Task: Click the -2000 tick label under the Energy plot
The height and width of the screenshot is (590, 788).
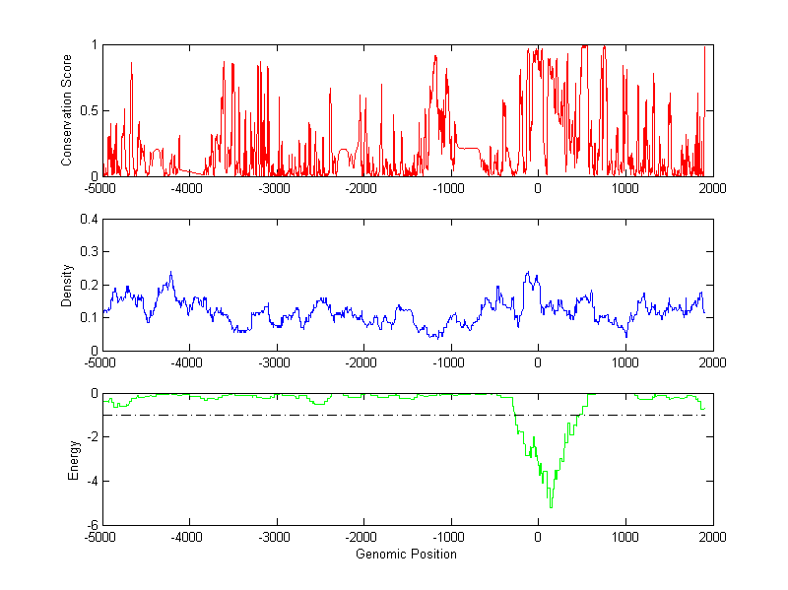Action: click(x=363, y=538)
